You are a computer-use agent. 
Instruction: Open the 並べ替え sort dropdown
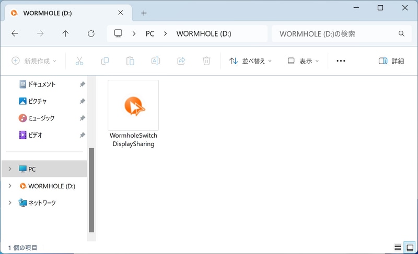[250, 61]
